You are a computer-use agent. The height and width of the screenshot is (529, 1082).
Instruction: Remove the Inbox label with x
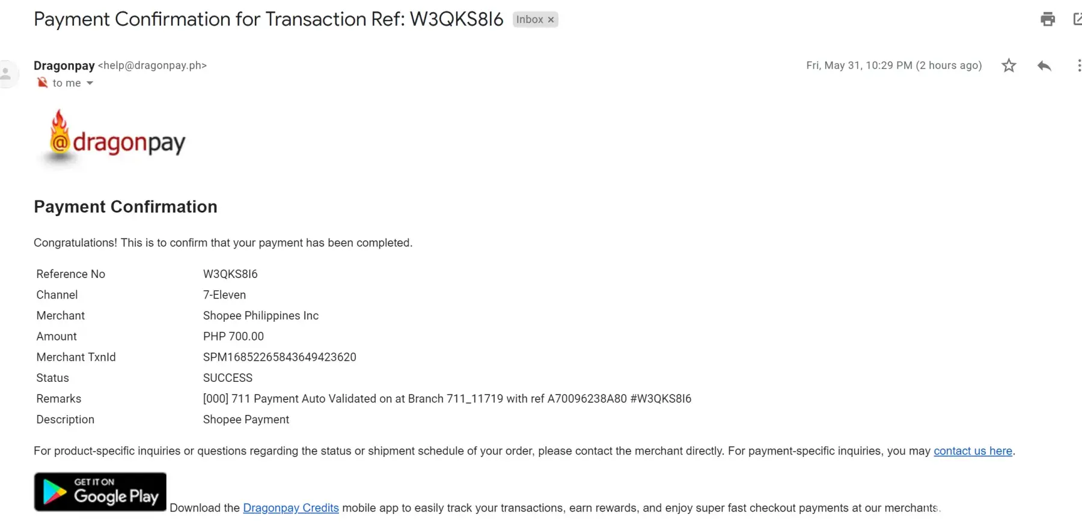[551, 20]
